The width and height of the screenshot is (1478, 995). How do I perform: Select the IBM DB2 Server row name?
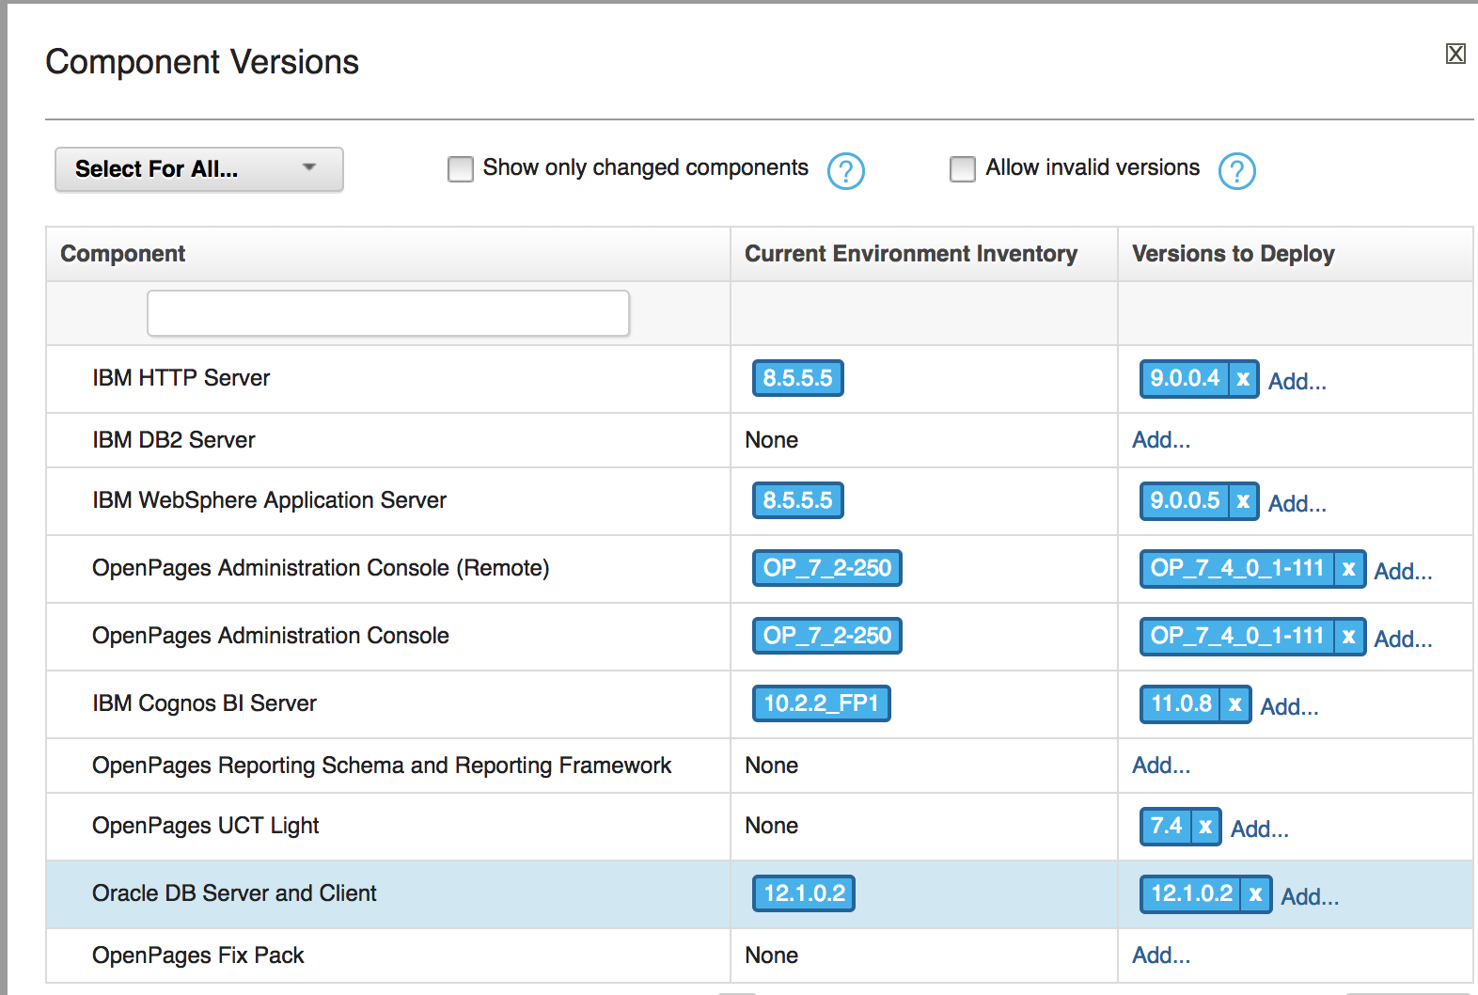tap(174, 440)
